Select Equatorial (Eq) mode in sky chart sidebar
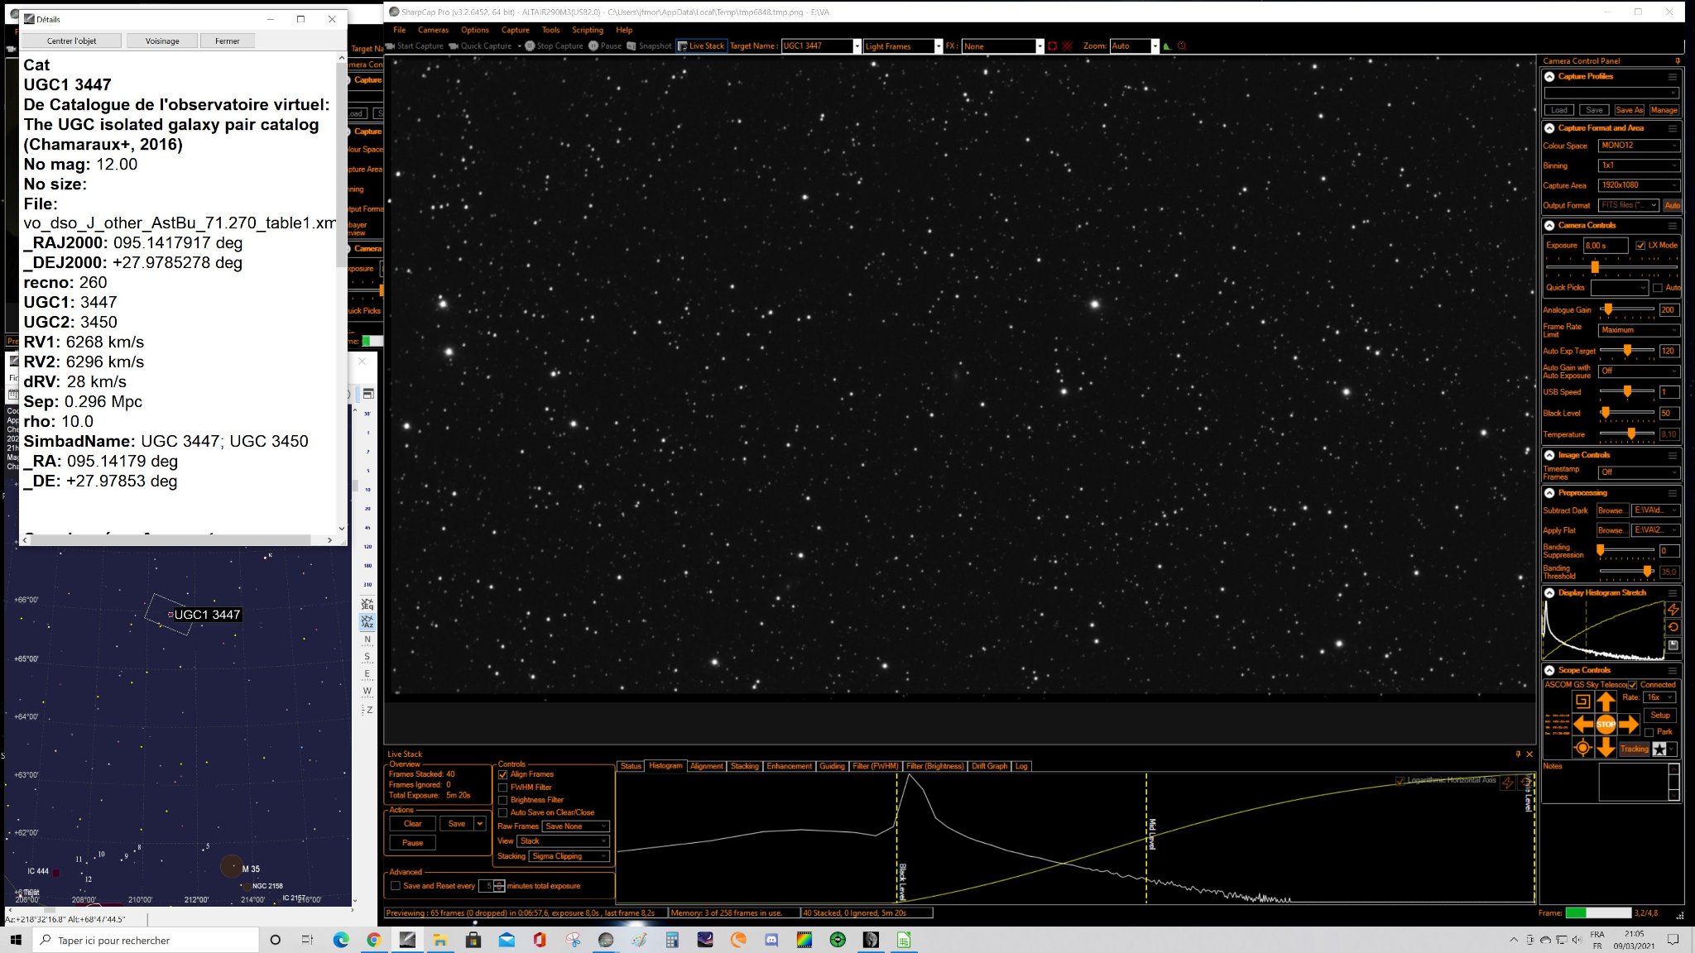The height and width of the screenshot is (953, 1695). (367, 604)
